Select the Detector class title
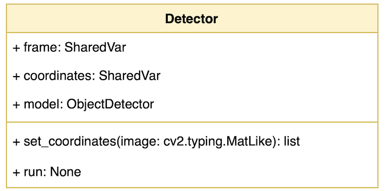The width and height of the screenshot is (389, 191). 191,19
